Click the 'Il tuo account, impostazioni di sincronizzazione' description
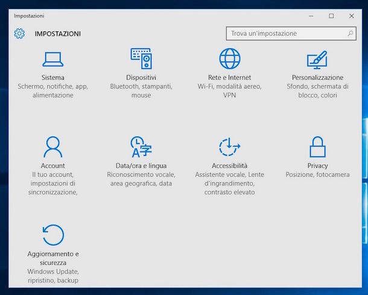 click(x=53, y=183)
